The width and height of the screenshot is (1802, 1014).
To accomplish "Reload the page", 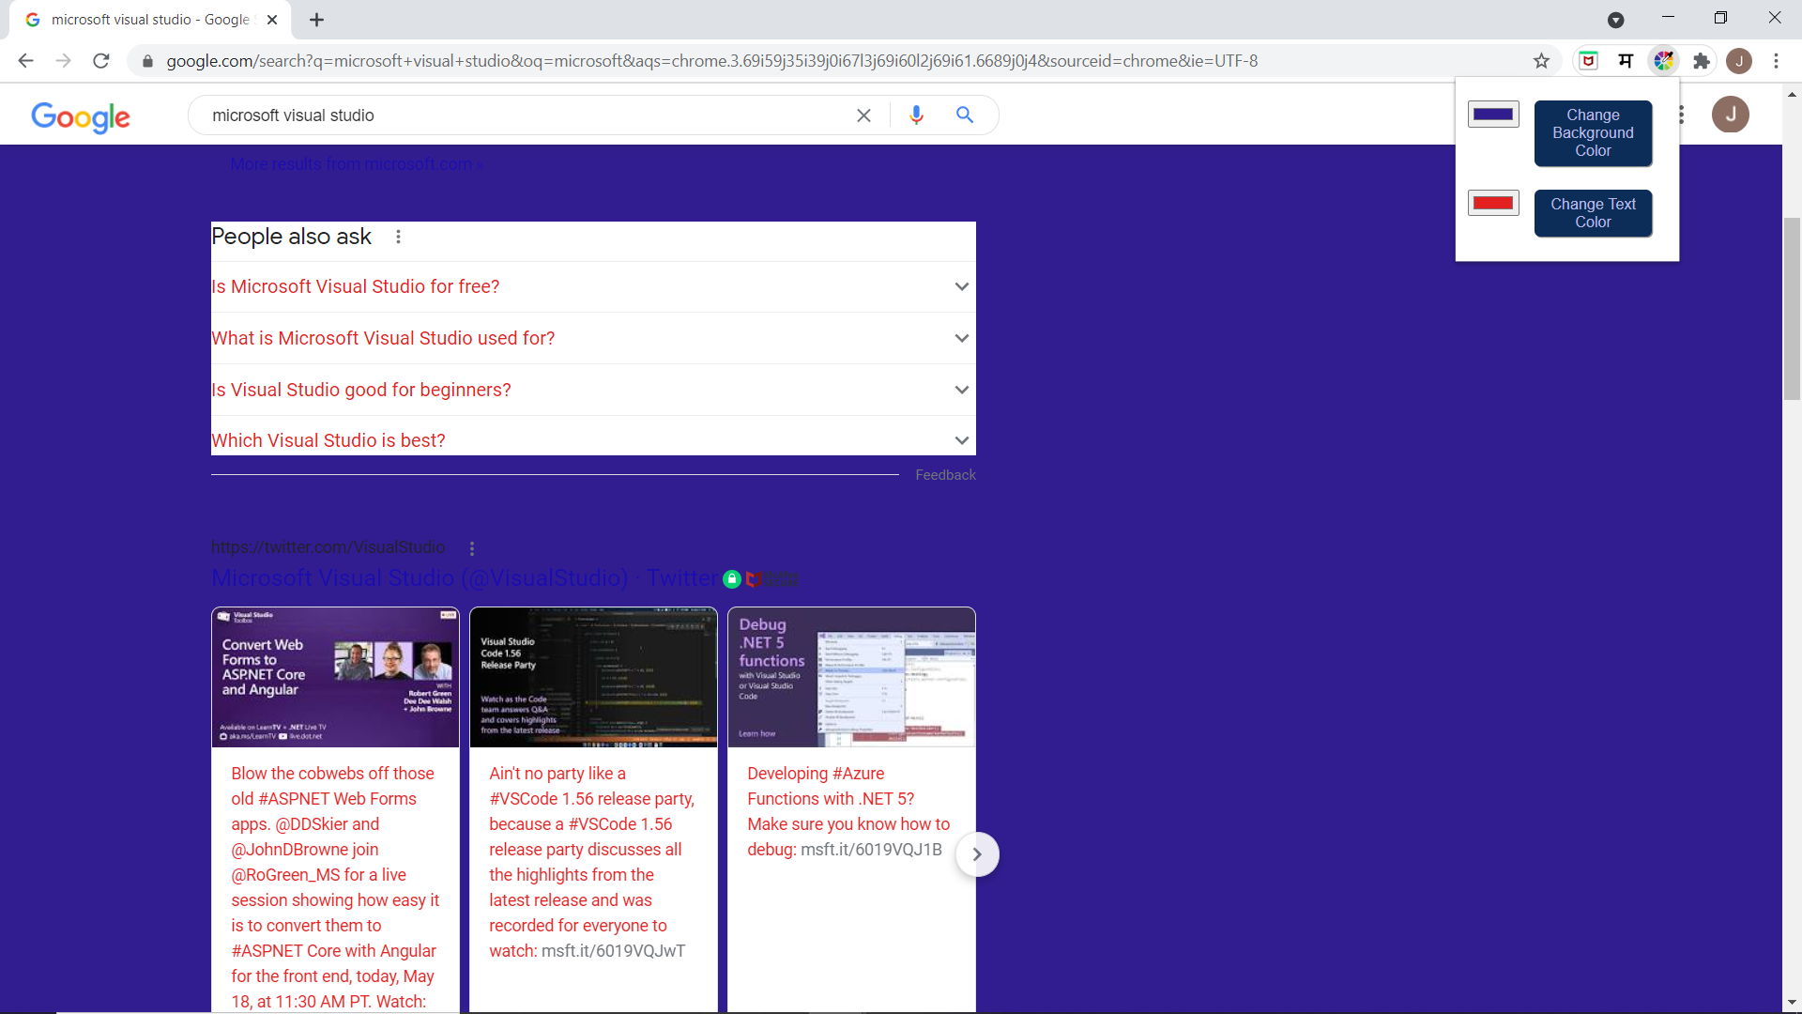I will (101, 61).
